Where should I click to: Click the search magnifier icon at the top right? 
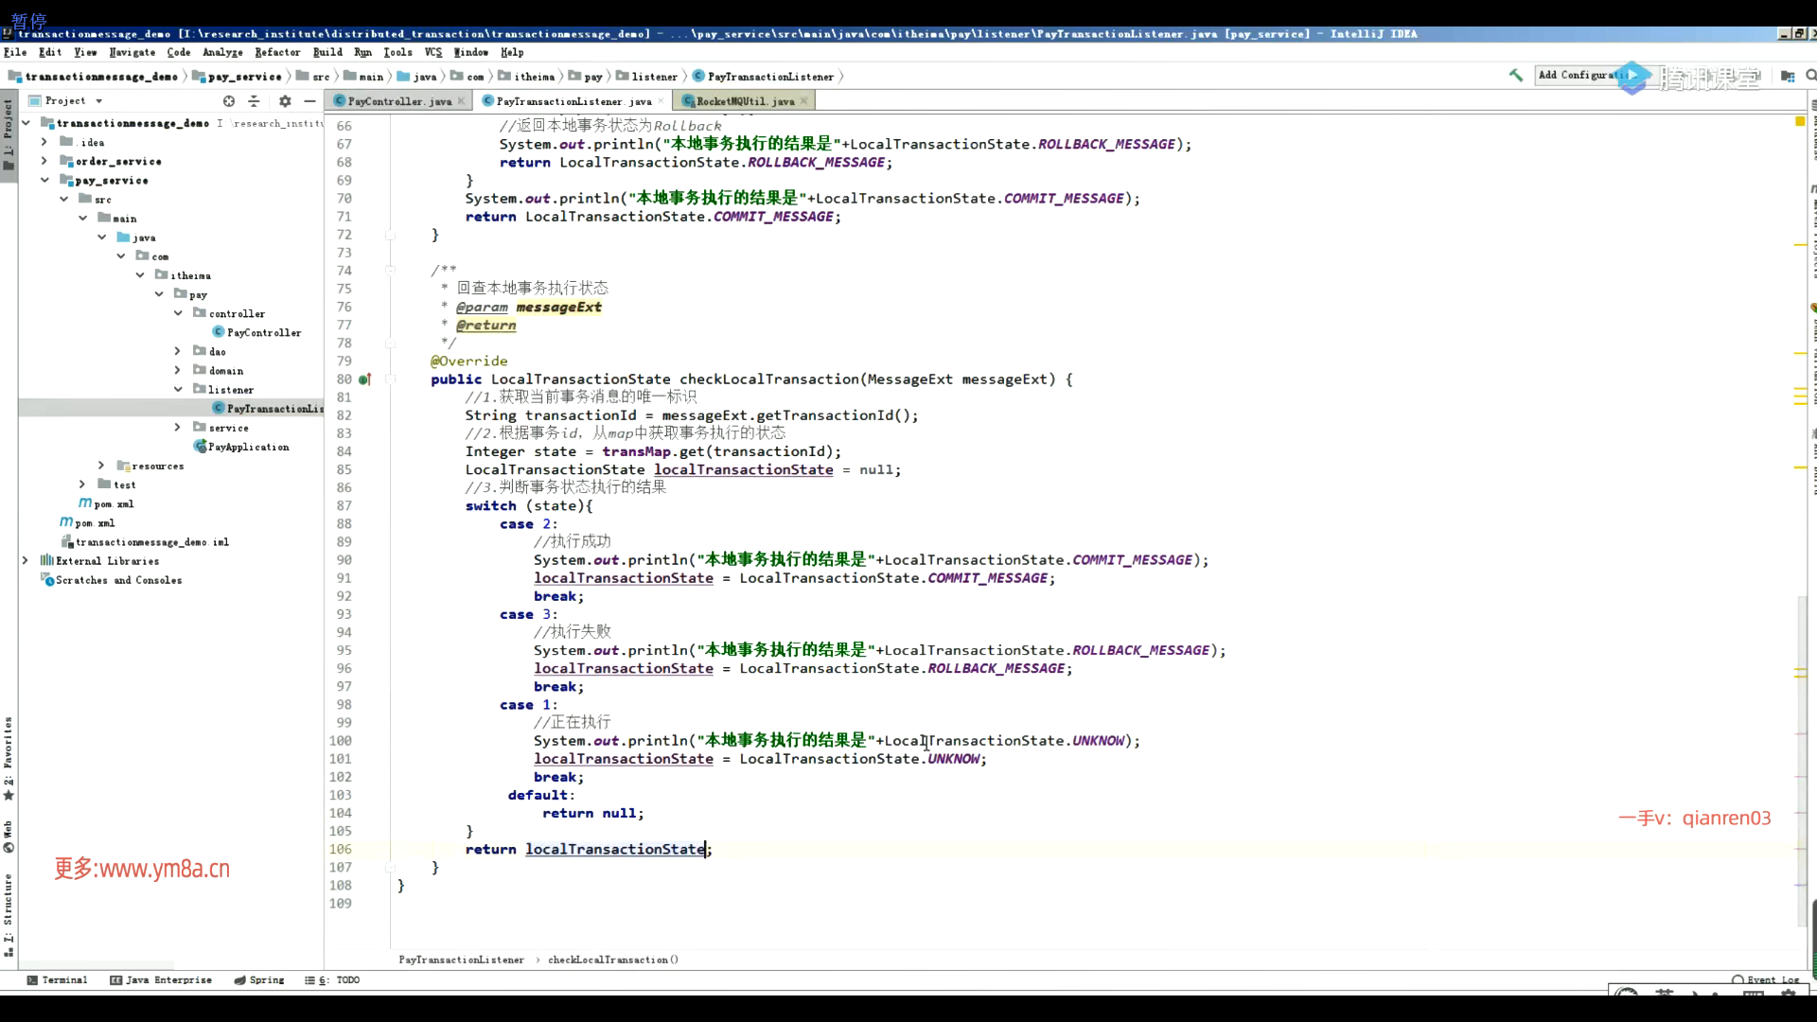click(1810, 76)
